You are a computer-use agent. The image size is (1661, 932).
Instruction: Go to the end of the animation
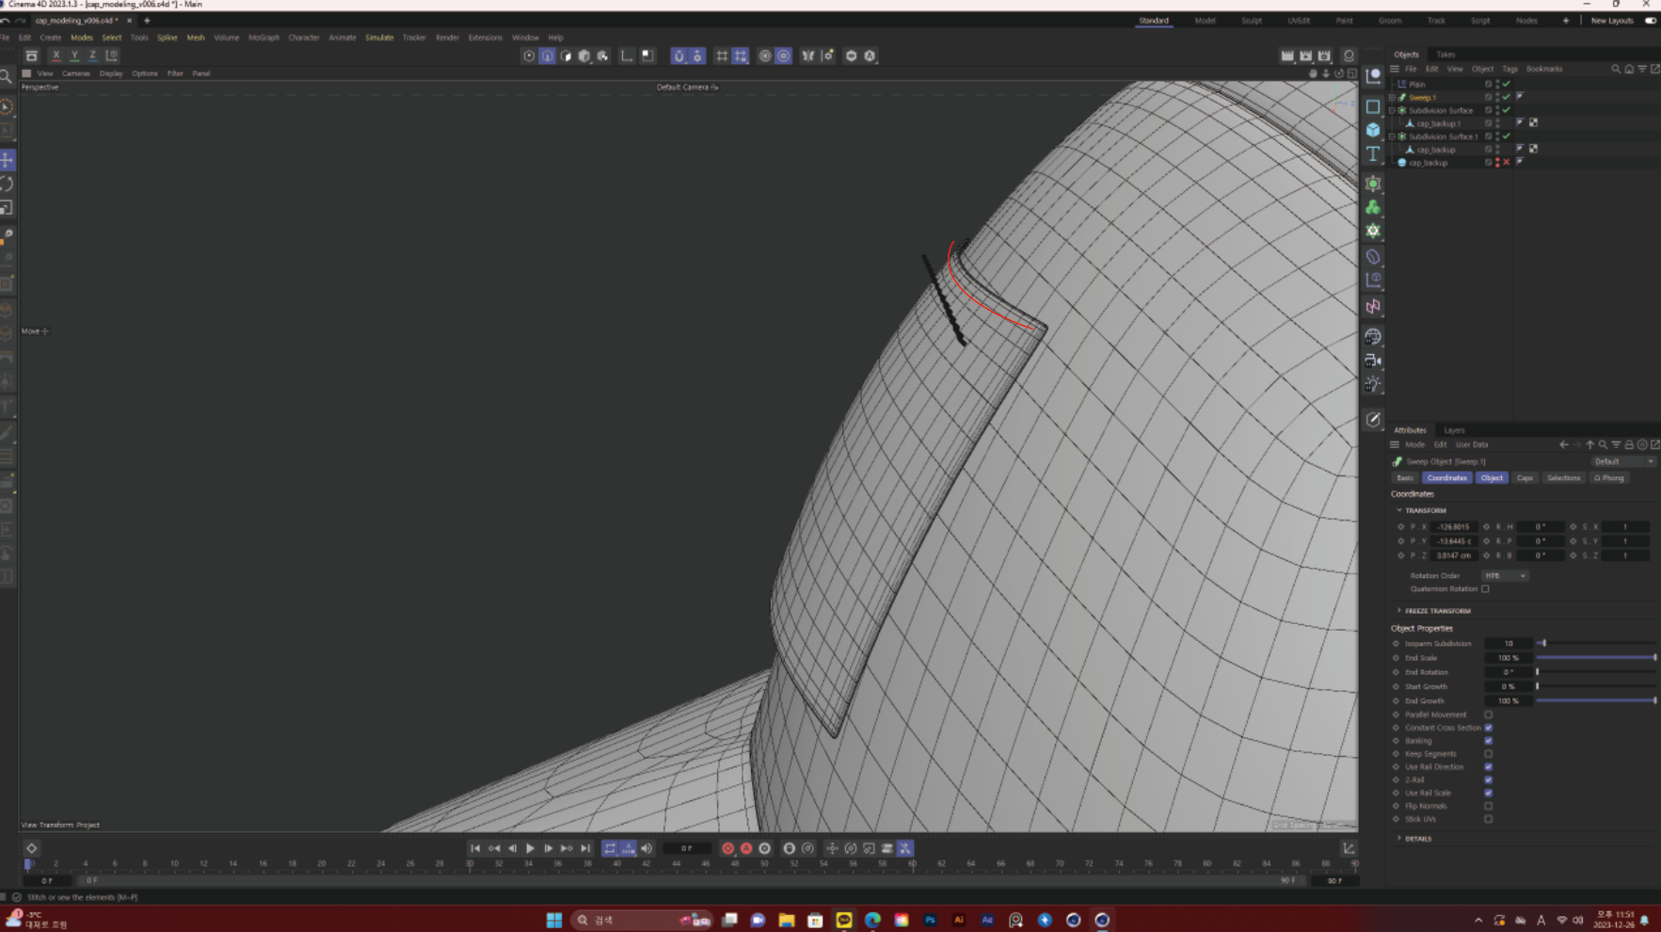pyautogui.click(x=585, y=848)
